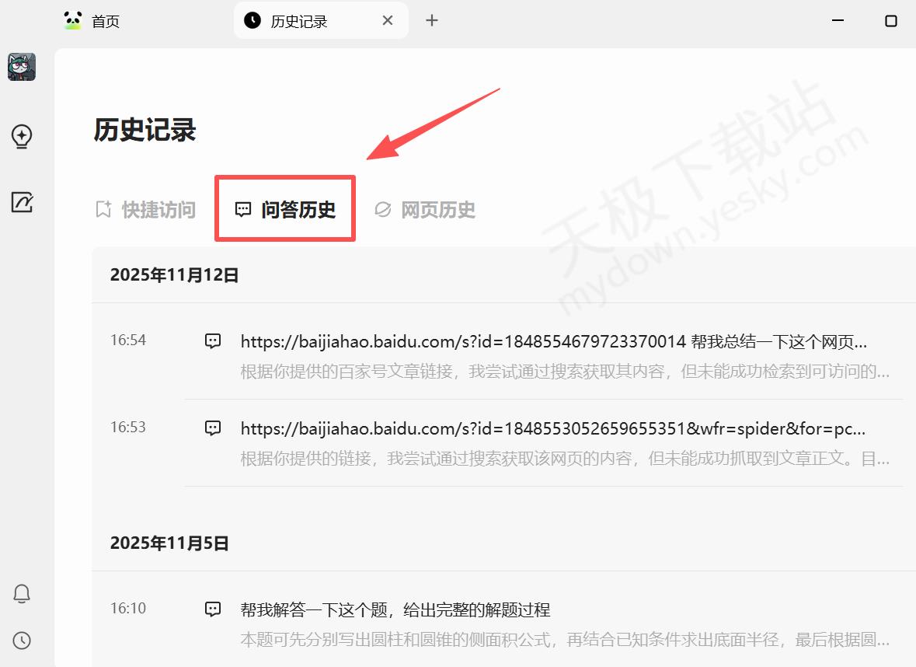Switch to the 首页 tab

pyautogui.click(x=105, y=21)
